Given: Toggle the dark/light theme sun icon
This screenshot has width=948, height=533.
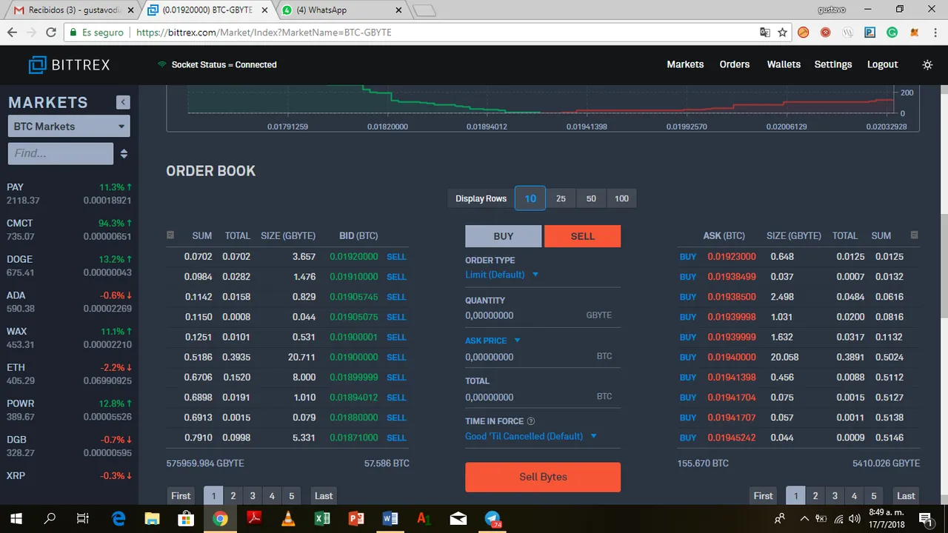Looking at the screenshot, I should tap(927, 65).
